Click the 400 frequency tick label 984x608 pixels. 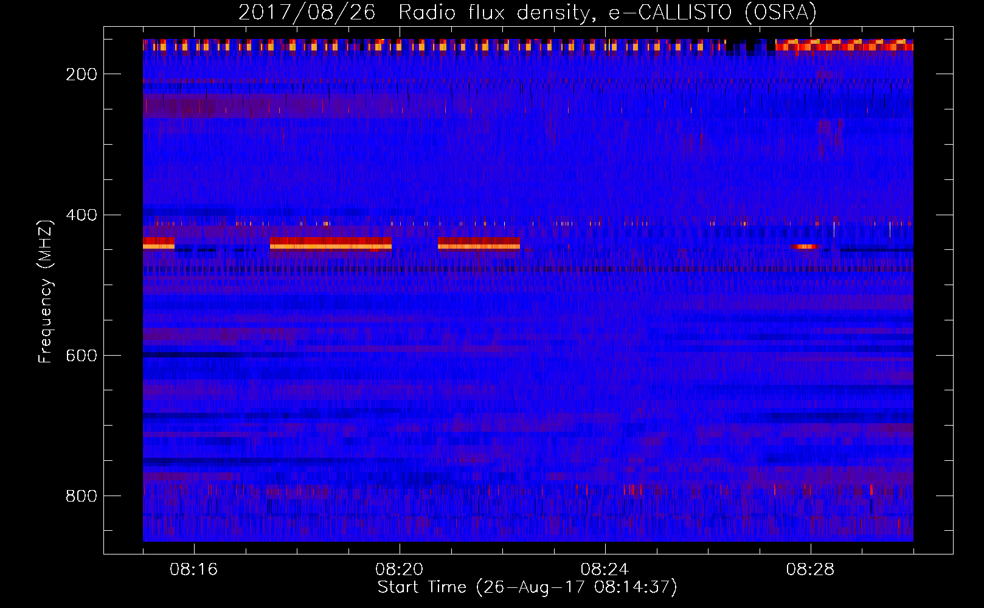pos(81,215)
